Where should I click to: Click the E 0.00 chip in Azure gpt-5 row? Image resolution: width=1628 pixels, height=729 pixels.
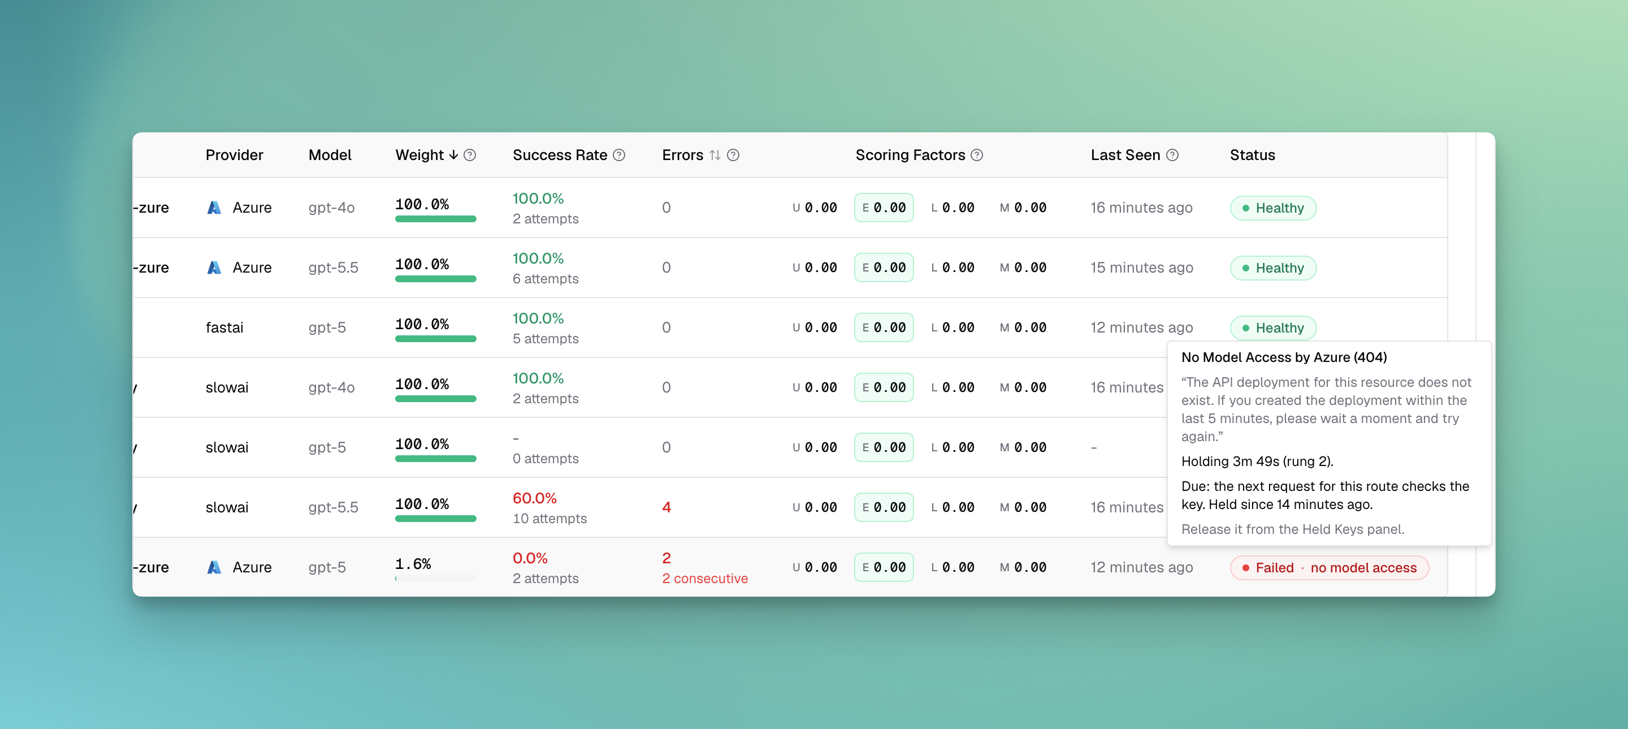point(884,567)
